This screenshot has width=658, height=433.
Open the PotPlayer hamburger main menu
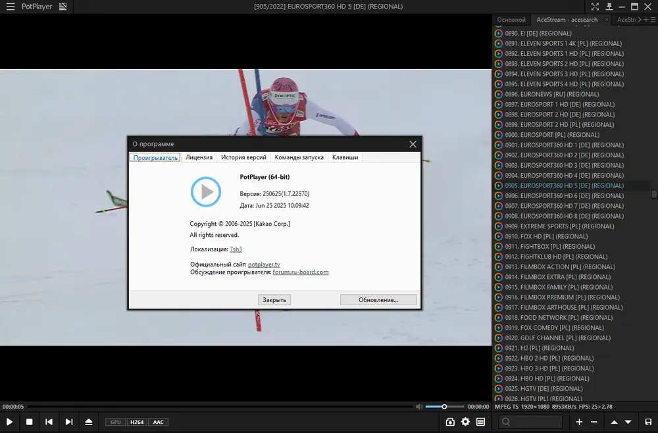[x=11, y=7]
